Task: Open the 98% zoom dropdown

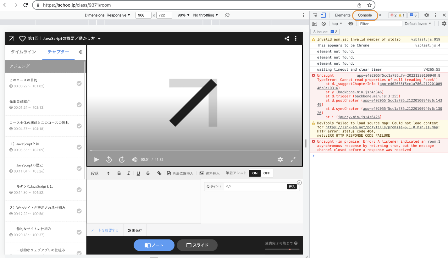Action: click(x=184, y=15)
